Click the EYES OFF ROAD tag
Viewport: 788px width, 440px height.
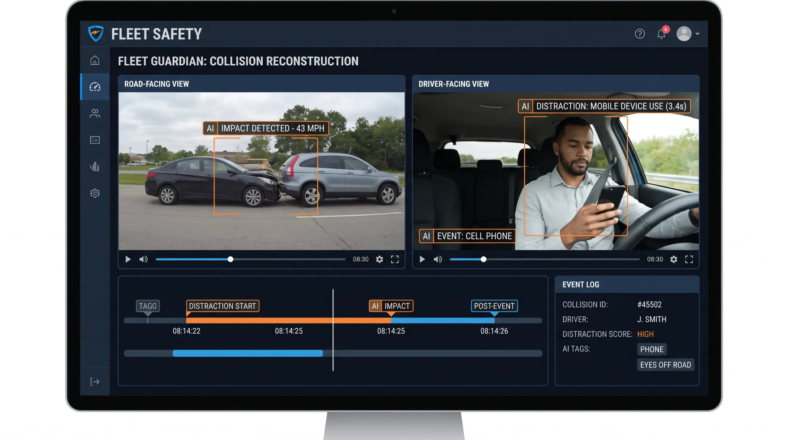tap(665, 365)
